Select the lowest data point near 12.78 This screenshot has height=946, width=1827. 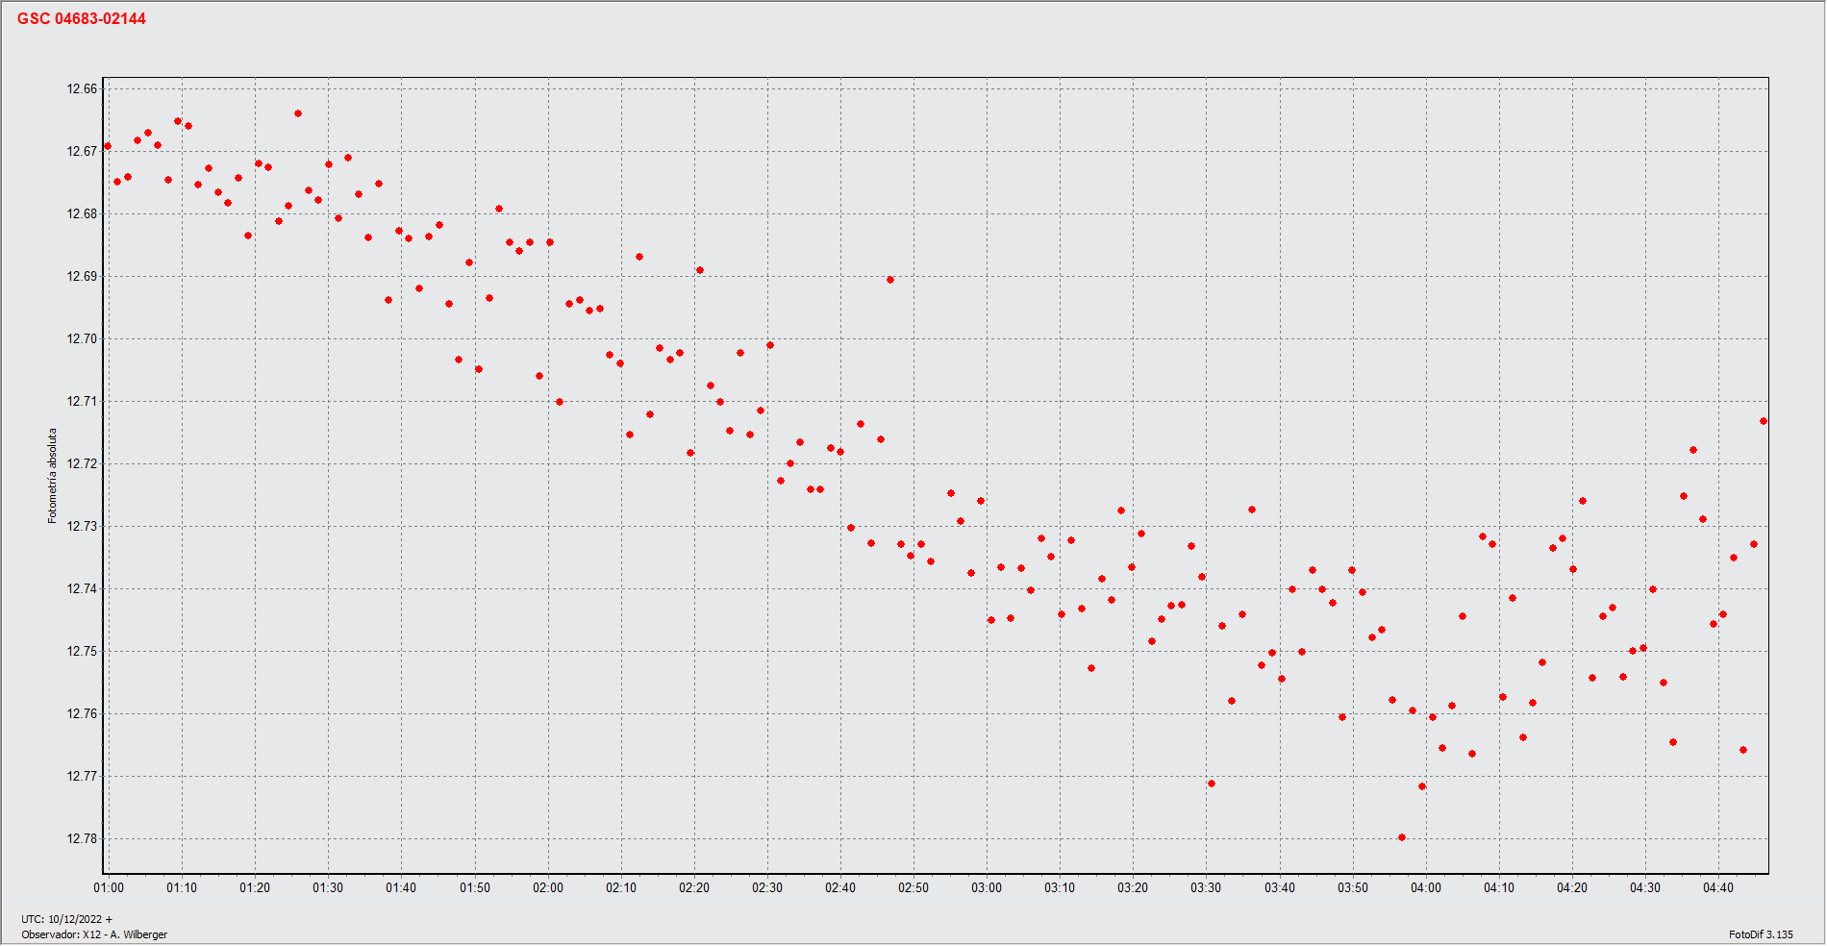[1402, 837]
